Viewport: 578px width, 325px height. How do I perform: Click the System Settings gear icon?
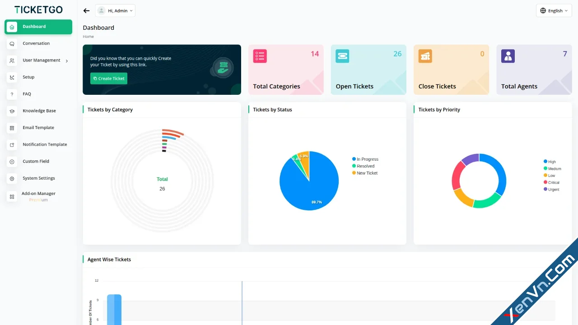[x=12, y=178]
